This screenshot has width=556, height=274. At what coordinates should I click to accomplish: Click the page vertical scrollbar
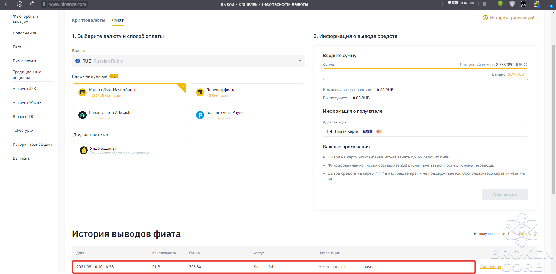click(x=553, y=120)
